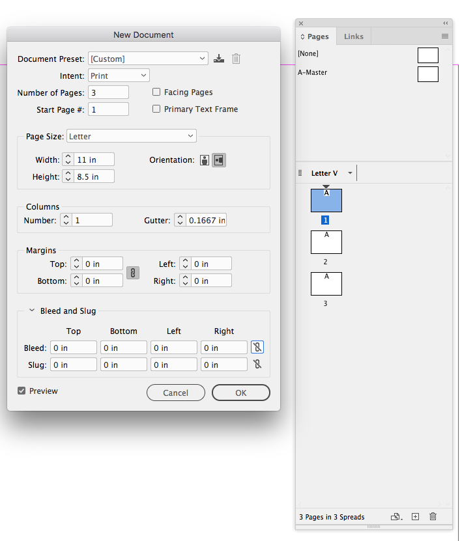Open the Intent dropdown
The height and width of the screenshot is (541, 460).
point(118,75)
